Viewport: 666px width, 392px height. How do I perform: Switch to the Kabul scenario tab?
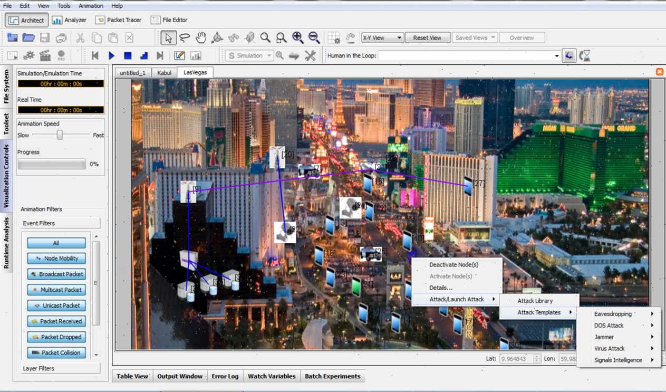pyautogui.click(x=164, y=73)
